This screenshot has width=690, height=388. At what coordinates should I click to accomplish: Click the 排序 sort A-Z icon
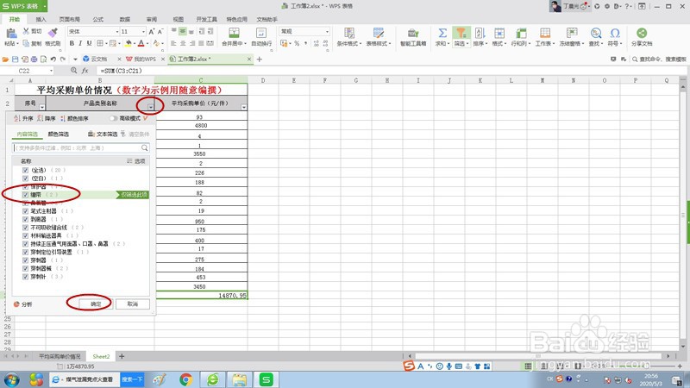pyautogui.click(x=480, y=33)
